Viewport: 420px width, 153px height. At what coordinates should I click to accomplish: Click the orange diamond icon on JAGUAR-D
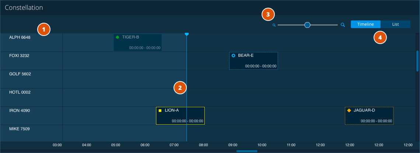click(x=349, y=110)
